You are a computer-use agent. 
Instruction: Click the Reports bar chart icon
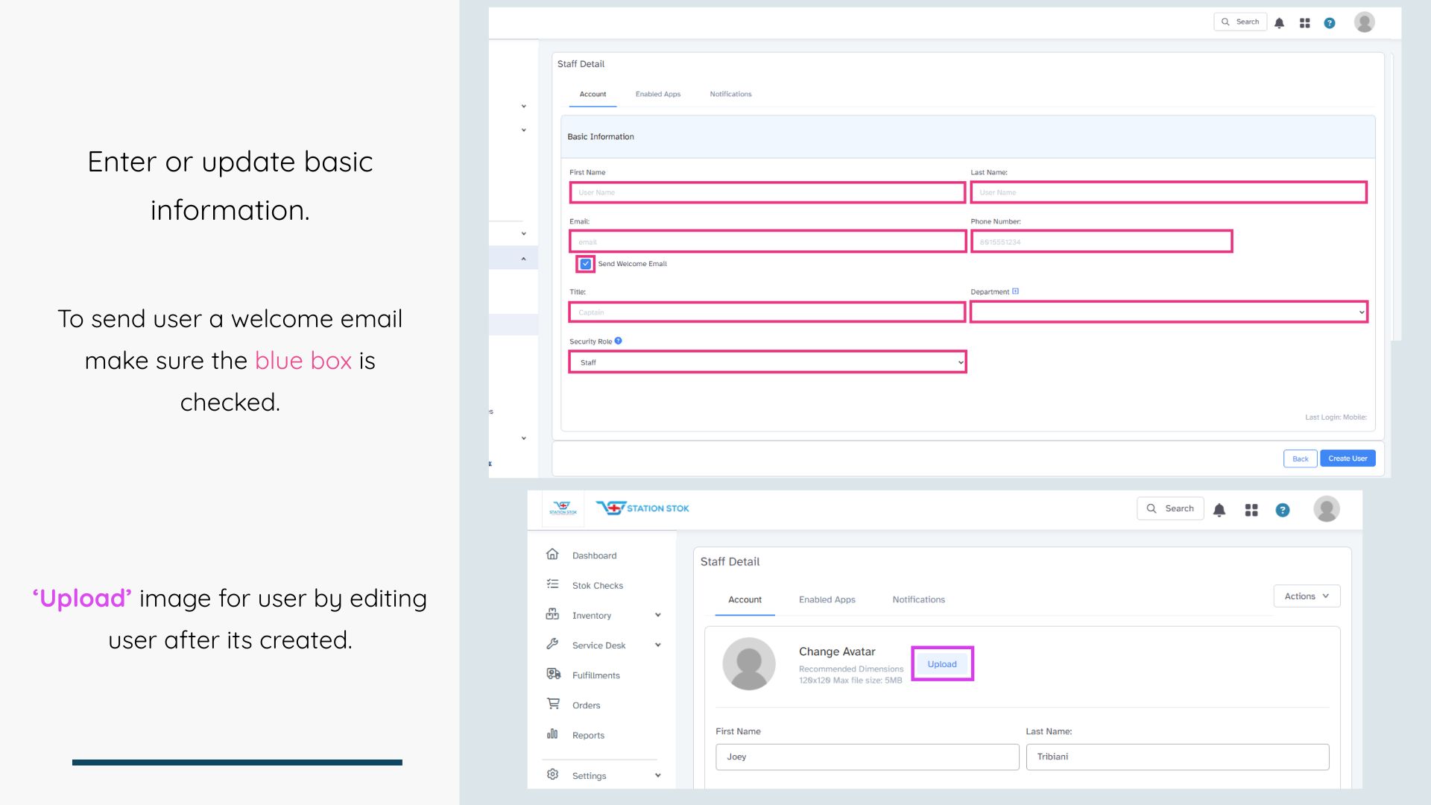pyautogui.click(x=552, y=734)
